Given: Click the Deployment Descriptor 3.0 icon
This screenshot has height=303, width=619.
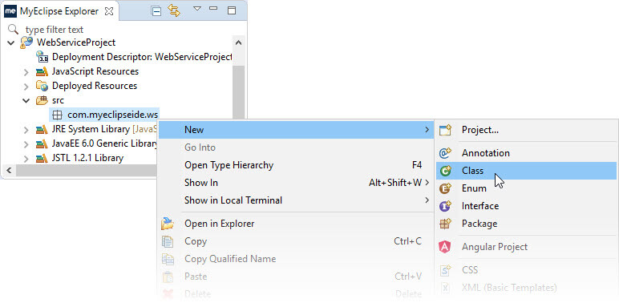Looking at the screenshot, I should pos(42,57).
